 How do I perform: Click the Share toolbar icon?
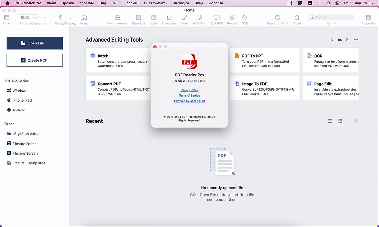[x=297, y=17]
